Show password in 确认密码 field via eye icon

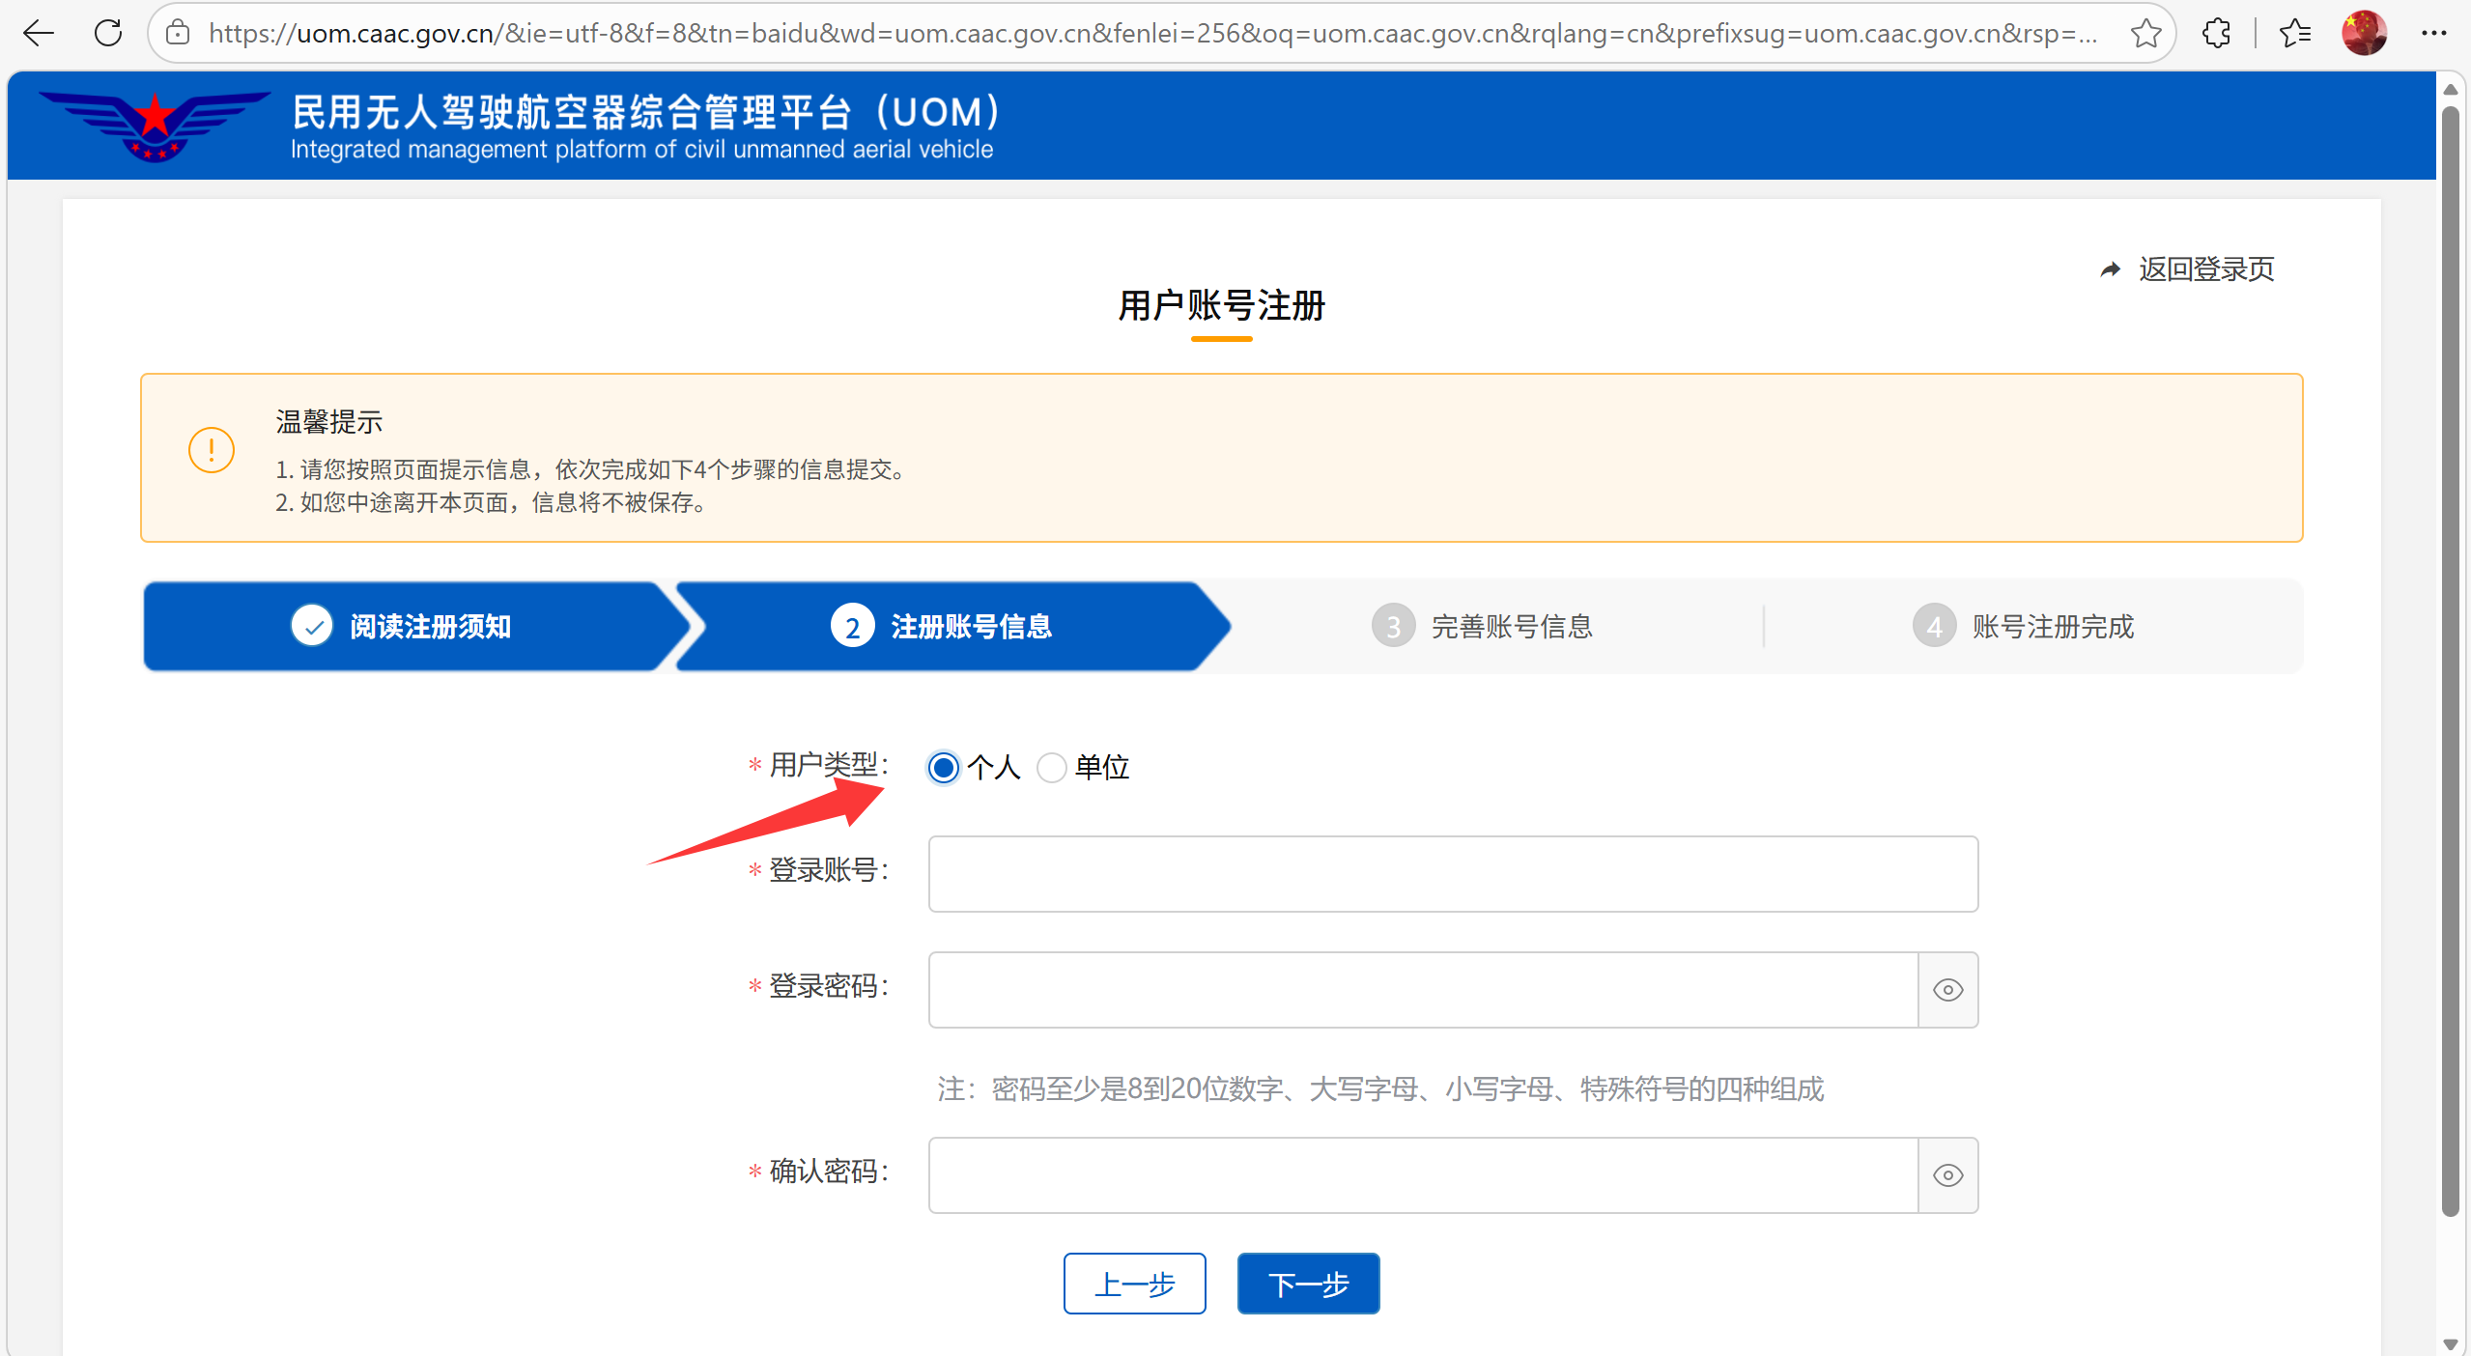tap(1948, 1175)
